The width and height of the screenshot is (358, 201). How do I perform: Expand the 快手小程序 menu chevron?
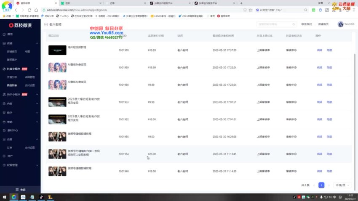37,94
